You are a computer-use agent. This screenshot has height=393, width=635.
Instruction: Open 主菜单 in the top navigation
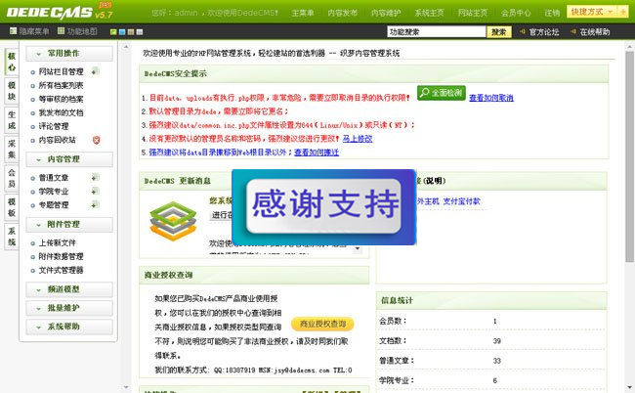[x=303, y=13]
